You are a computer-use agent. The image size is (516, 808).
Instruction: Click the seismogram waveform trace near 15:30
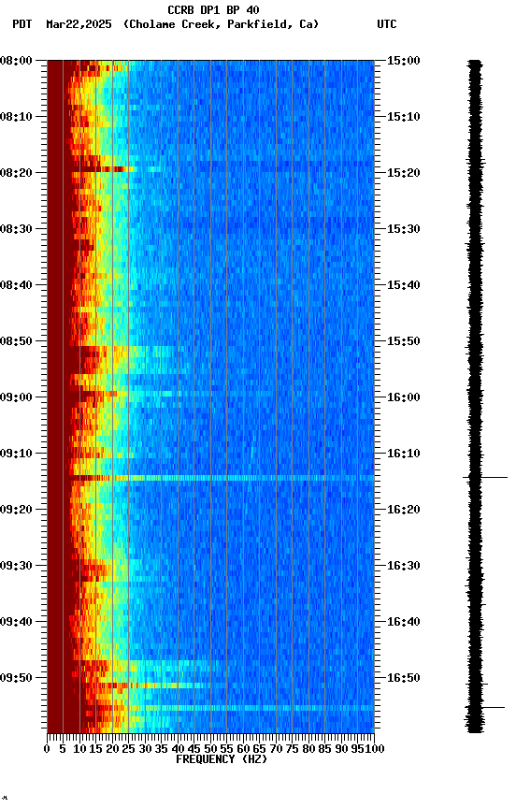[475, 229]
